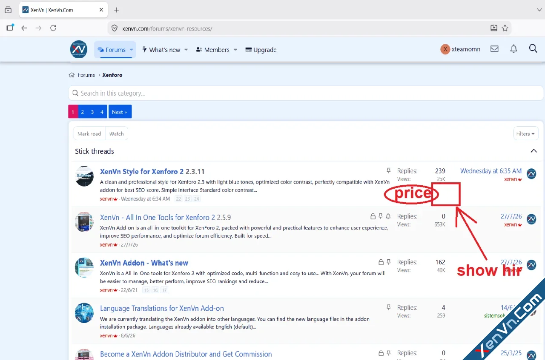
Task: Open the Upgrade navigation tab
Action: coord(261,50)
